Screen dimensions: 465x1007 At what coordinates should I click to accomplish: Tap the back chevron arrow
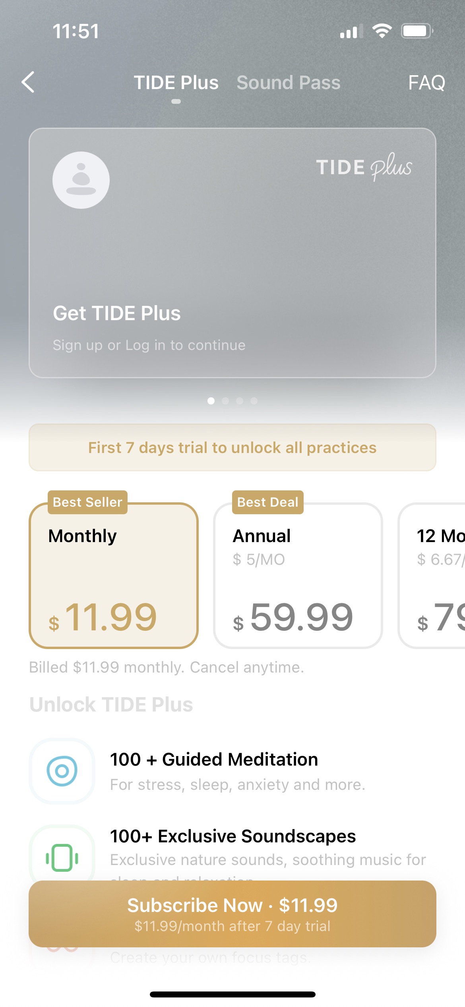27,83
